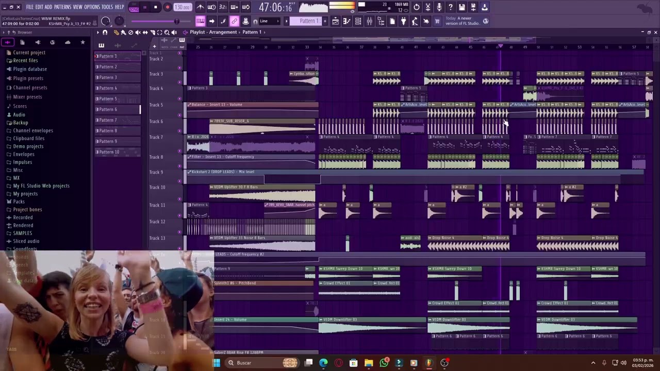Save the project with the floppy icon

tap(462, 7)
